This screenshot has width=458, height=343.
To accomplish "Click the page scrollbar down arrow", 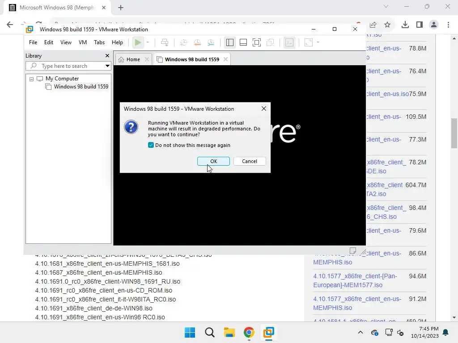I will (454, 318).
